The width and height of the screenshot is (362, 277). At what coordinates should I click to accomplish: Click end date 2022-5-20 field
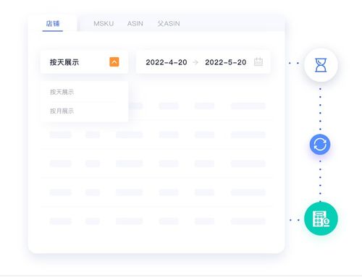coord(226,62)
